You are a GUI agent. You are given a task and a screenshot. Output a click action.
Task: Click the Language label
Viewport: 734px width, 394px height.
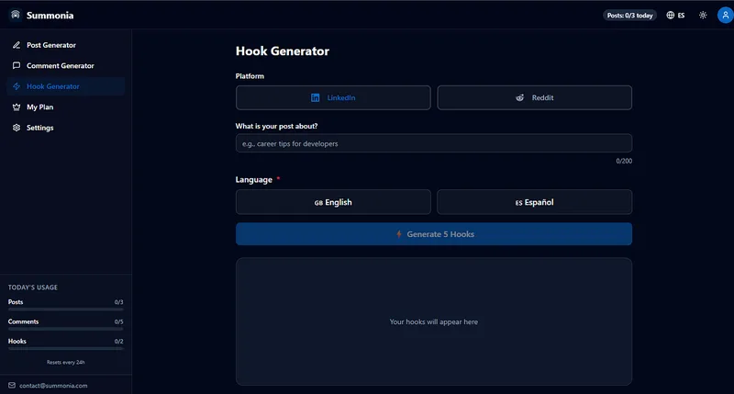pos(254,179)
